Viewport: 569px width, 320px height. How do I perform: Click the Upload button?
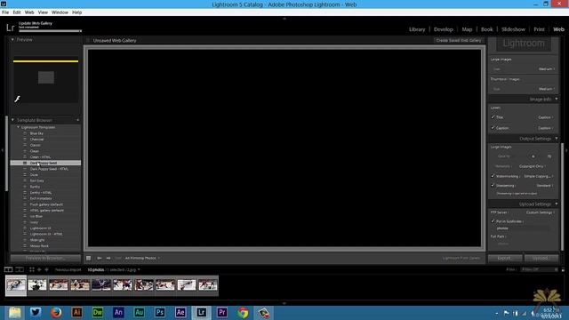point(541,258)
